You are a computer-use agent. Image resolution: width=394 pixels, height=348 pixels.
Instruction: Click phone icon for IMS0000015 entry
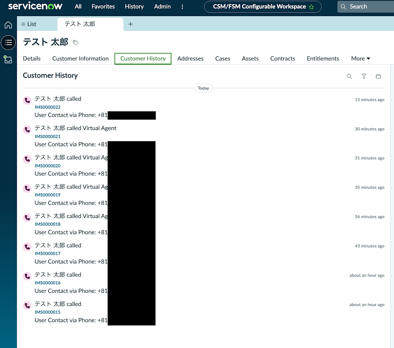[27, 305]
